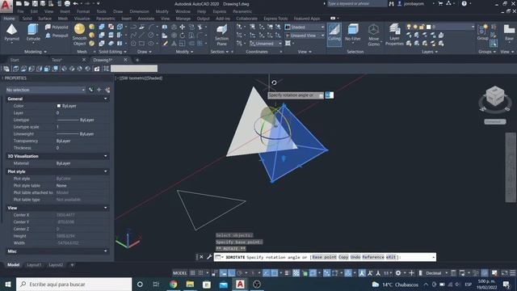Screen dimensions: 517x291
Task: Open Layer Properties manager
Action: [x=394, y=35]
